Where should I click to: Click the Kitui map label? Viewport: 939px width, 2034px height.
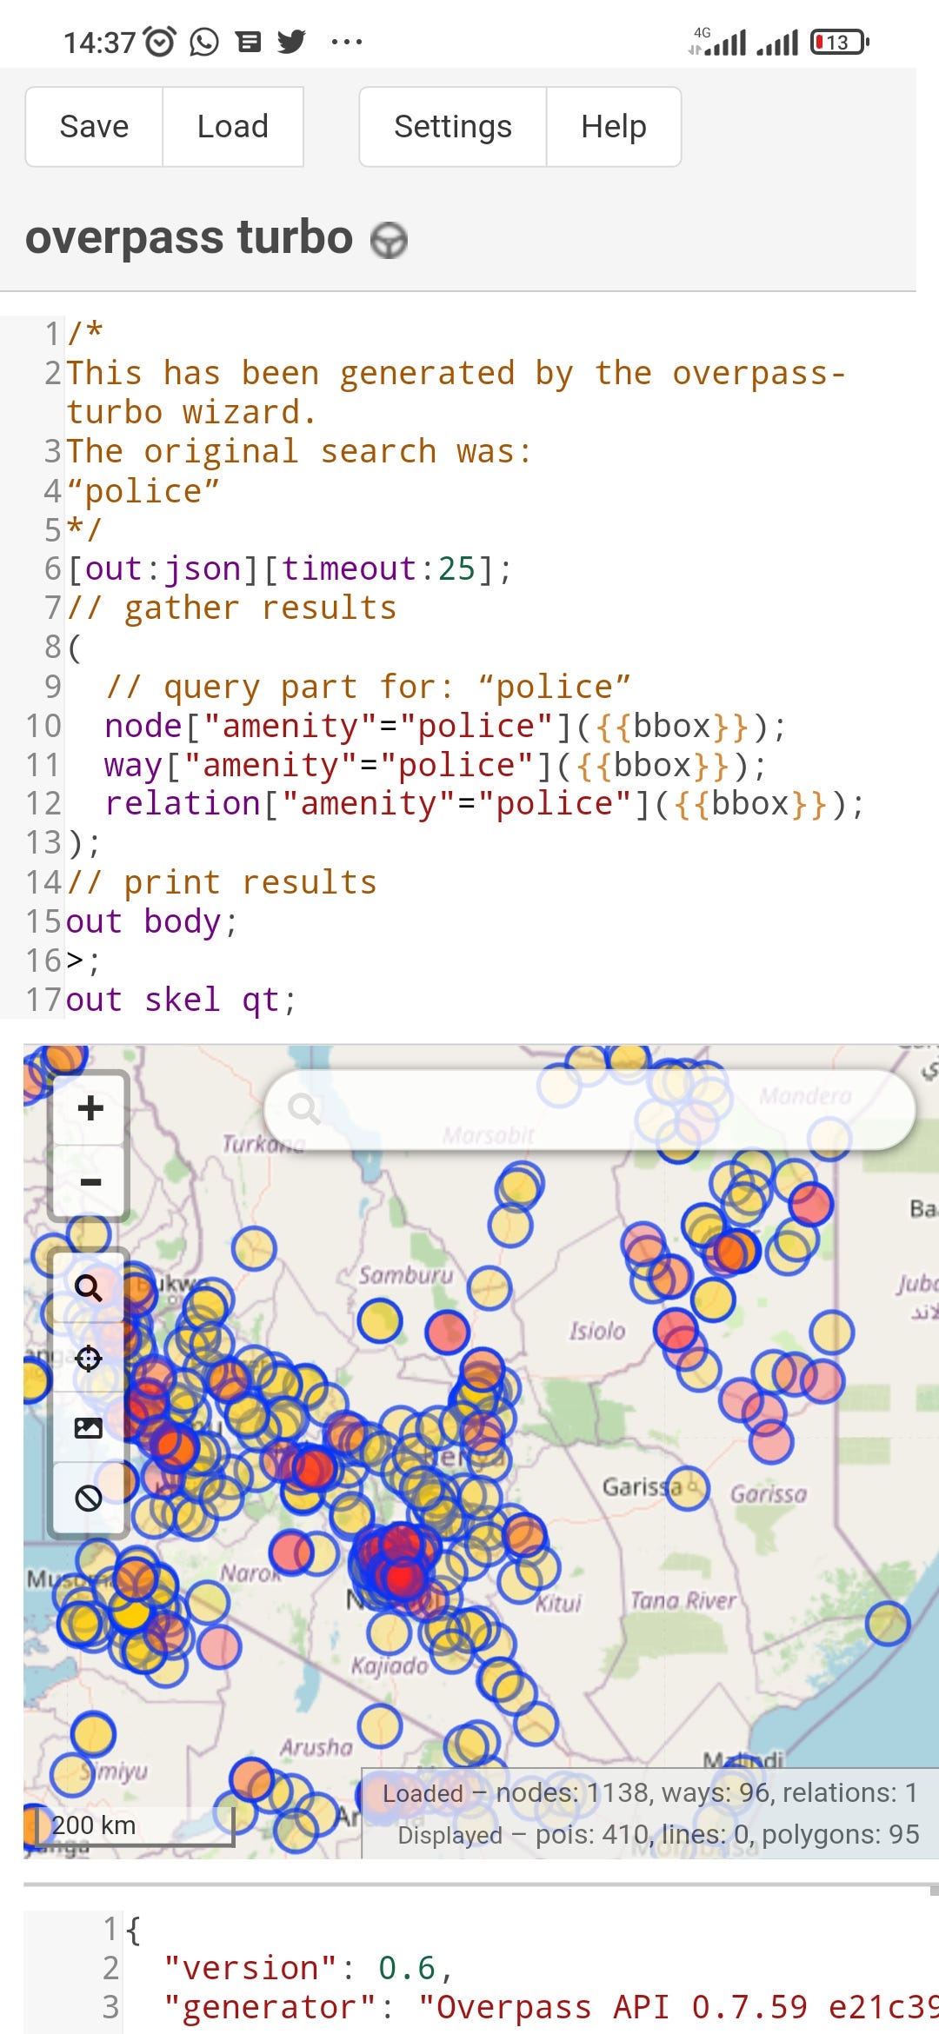point(557,1602)
